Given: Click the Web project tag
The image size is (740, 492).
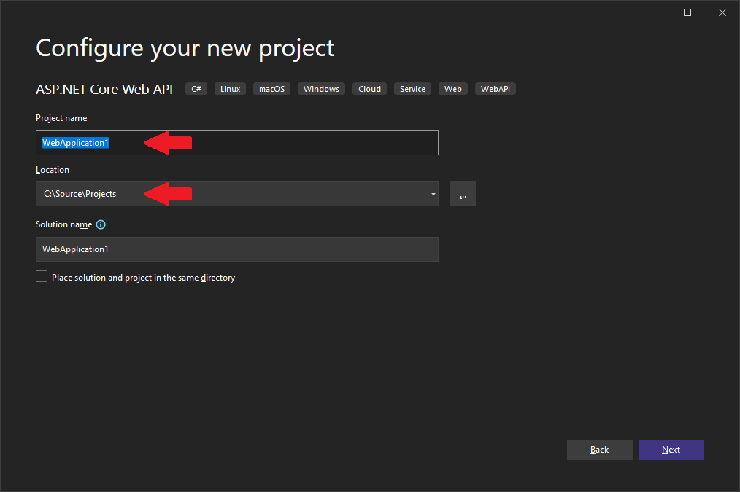Looking at the screenshot, I should point(452,88).
